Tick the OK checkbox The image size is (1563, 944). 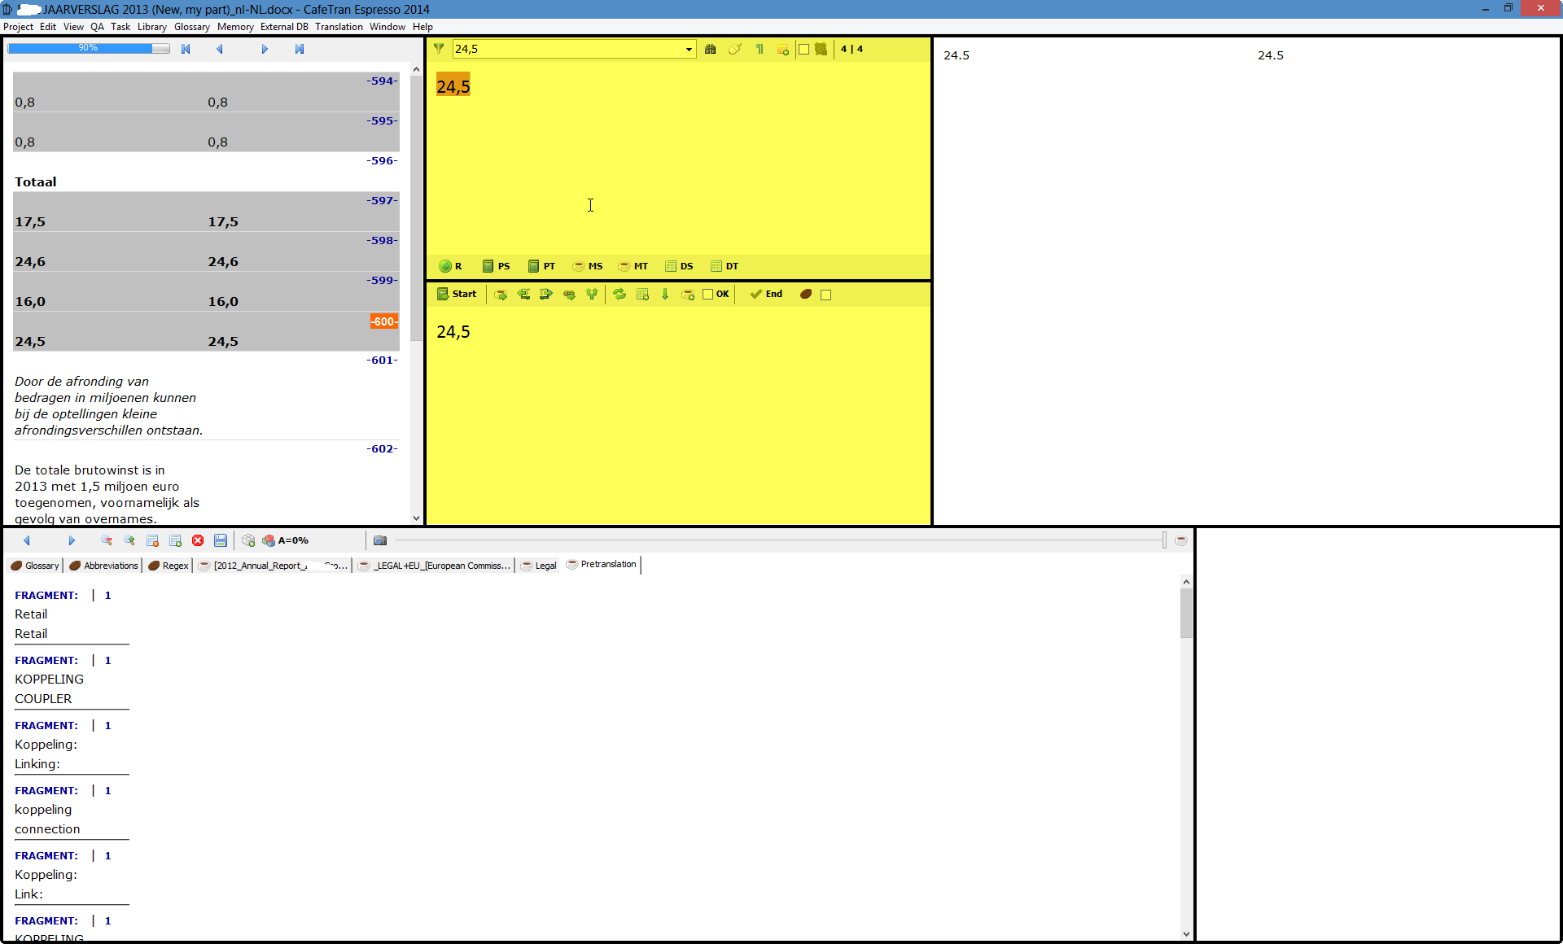pyautogui.click(x=707, y=295)
